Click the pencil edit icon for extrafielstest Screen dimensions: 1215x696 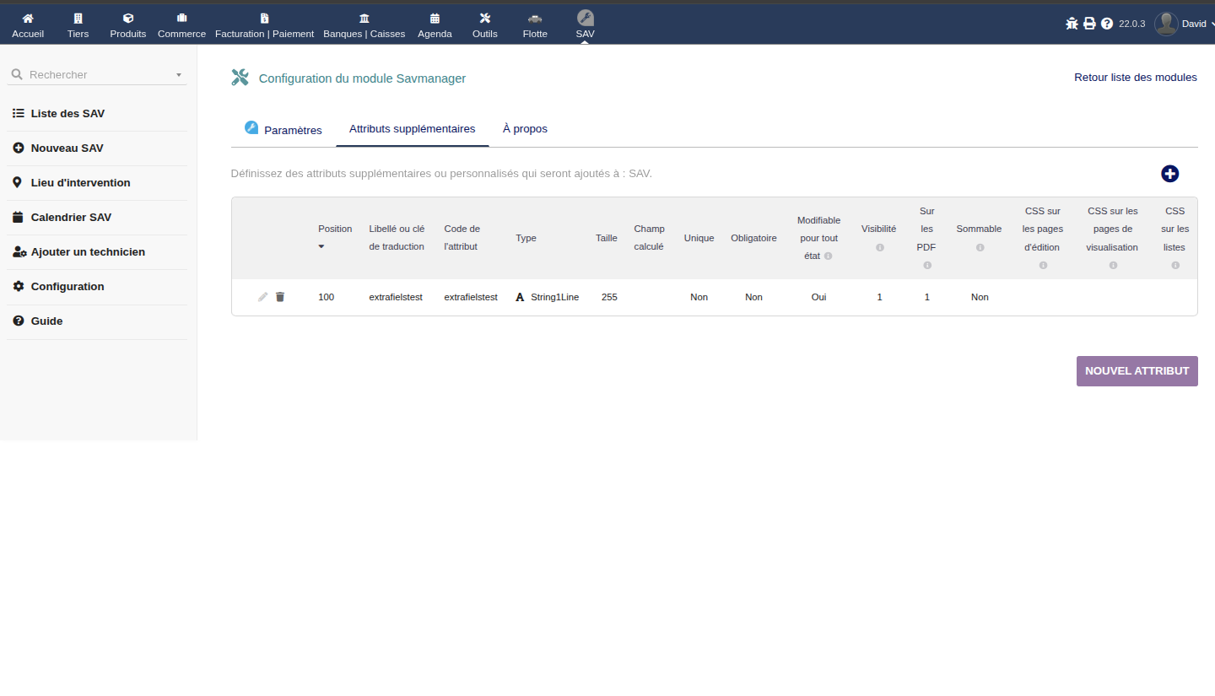[x=262, y=297]
